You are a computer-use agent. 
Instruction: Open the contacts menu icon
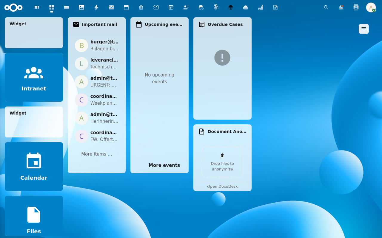pos(356,7)
